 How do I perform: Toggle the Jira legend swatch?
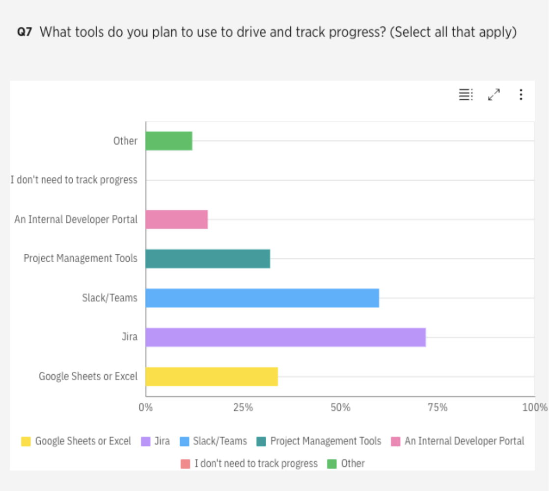coord(146,441)
